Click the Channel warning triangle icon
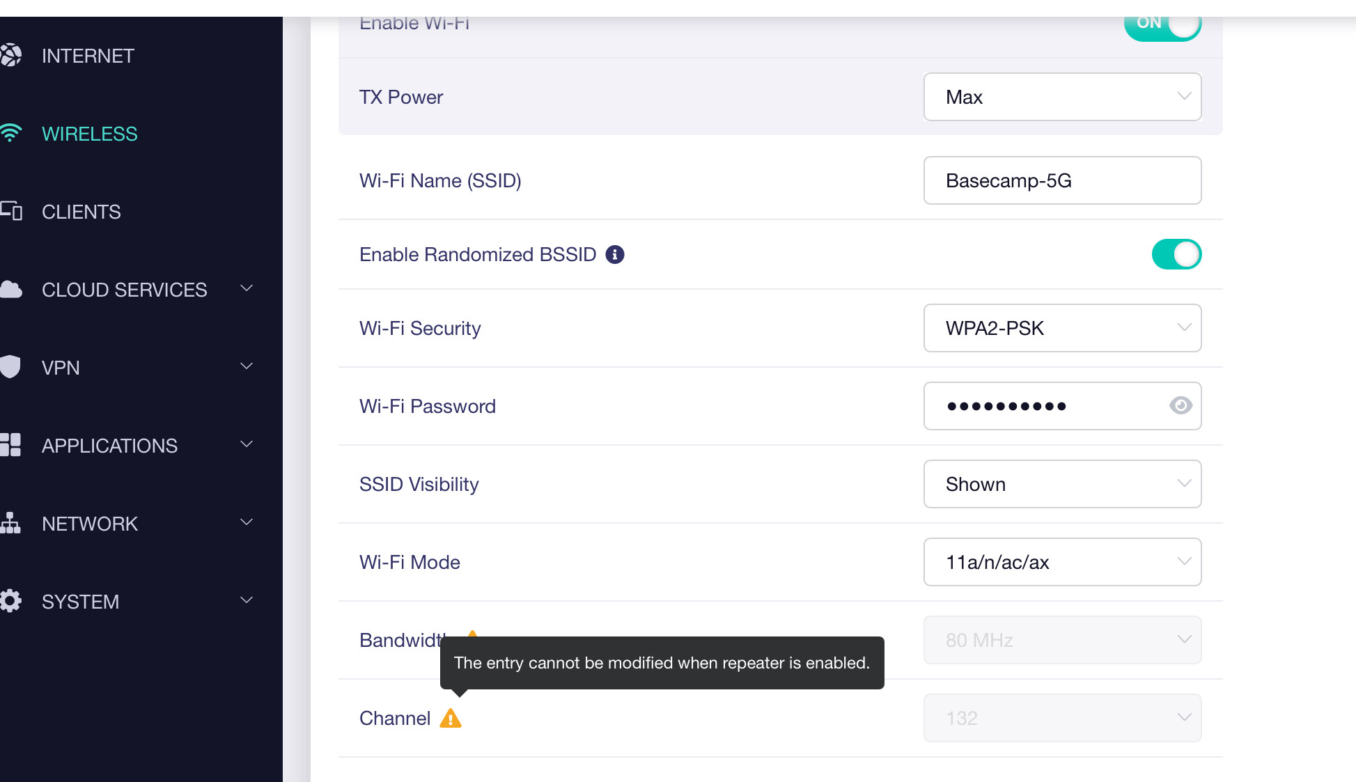This screenshot has height=782, width=1356. pos(451,718)
